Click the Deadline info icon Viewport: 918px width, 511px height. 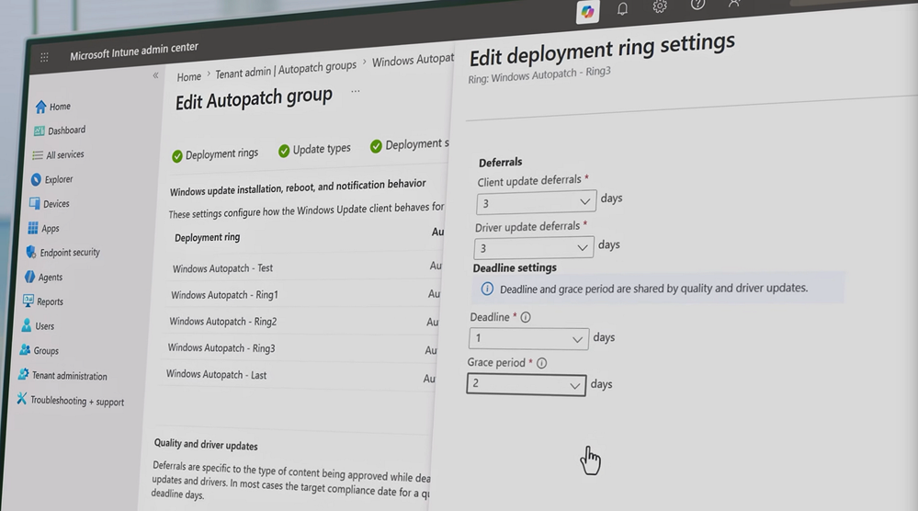coord(526,317)
